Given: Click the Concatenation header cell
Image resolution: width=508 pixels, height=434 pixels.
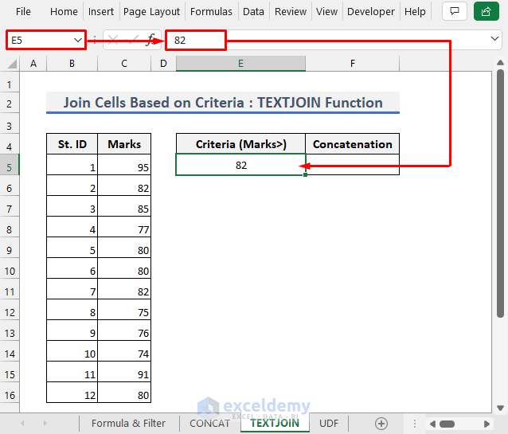Looking at the screenshot, I should 353,144.
